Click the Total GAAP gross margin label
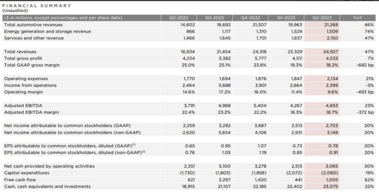The width and height of the screenshot is (379, 194). [32, 65]
